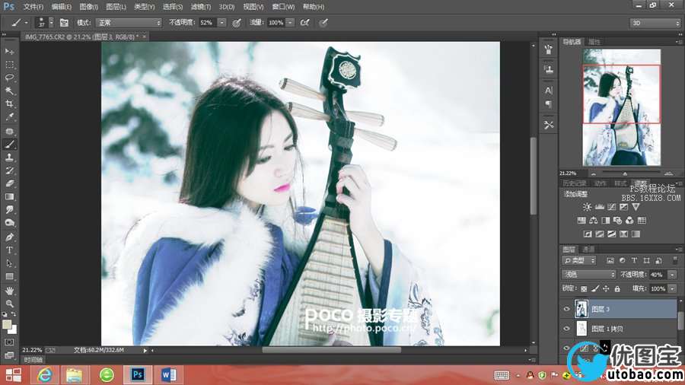This screenshot has height=385, width=685.
Task: Select the Horizontal Type tool
Action: (9, 250)
